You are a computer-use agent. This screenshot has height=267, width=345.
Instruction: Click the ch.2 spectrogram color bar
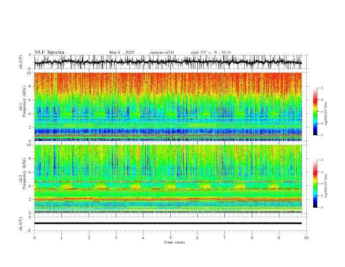point(315,184)
